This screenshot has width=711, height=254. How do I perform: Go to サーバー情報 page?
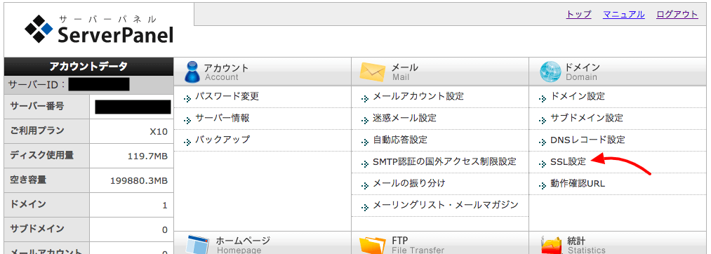pos(222,118)
